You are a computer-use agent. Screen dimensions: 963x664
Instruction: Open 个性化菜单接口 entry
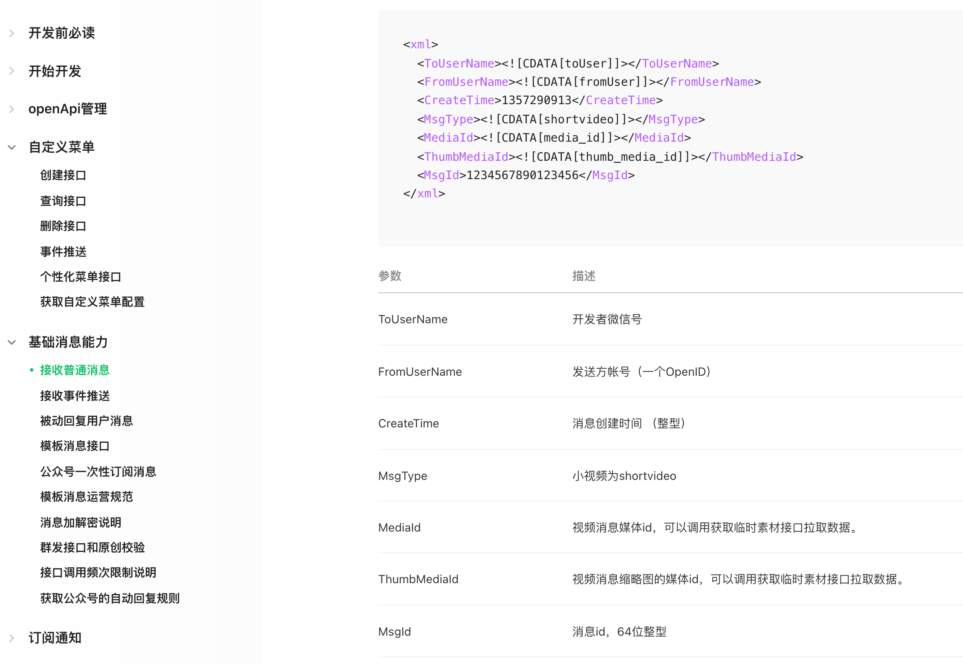click(x=80, y=277)
